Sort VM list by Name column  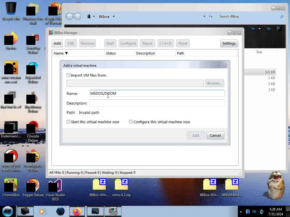coord(78,53)
